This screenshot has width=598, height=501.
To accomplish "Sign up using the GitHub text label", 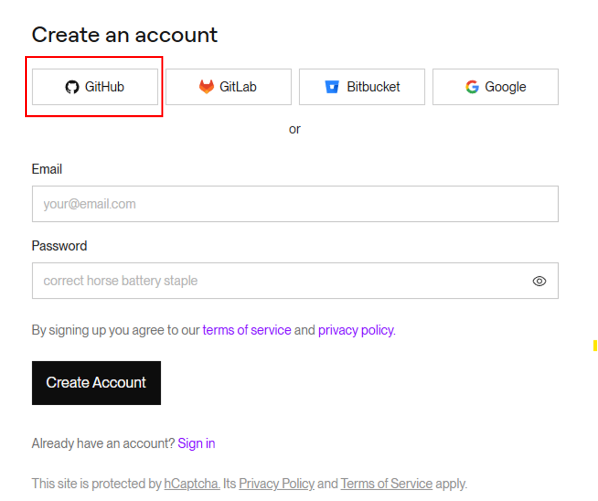I will click(x=105, y=87).
